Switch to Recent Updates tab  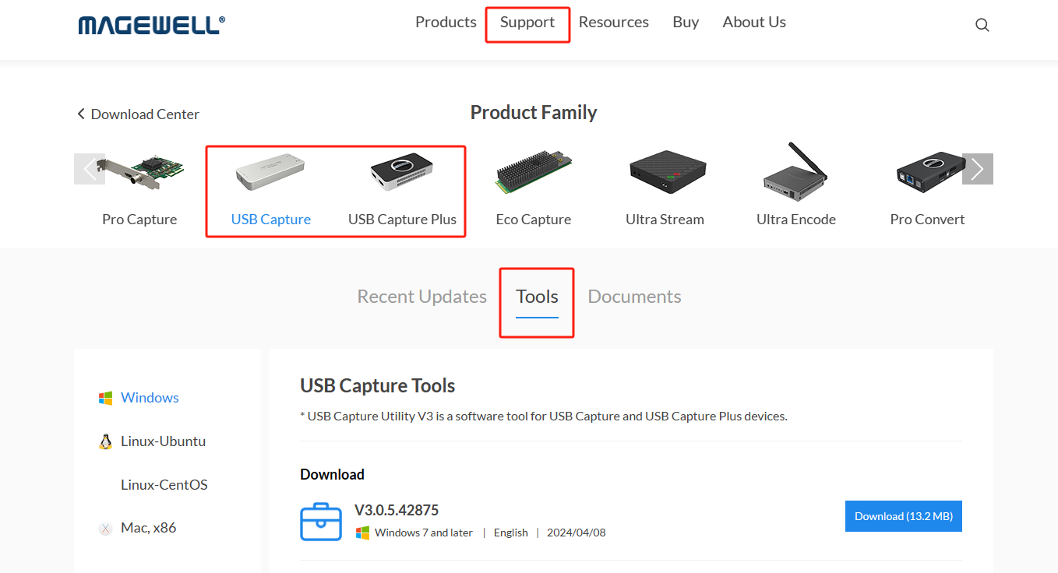tap(421, 297)
